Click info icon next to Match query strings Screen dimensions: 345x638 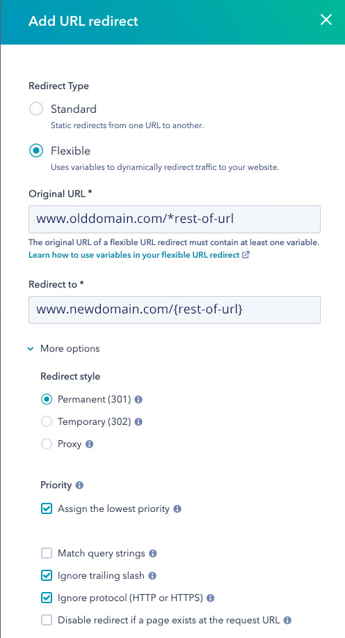[x=153, y=553]
